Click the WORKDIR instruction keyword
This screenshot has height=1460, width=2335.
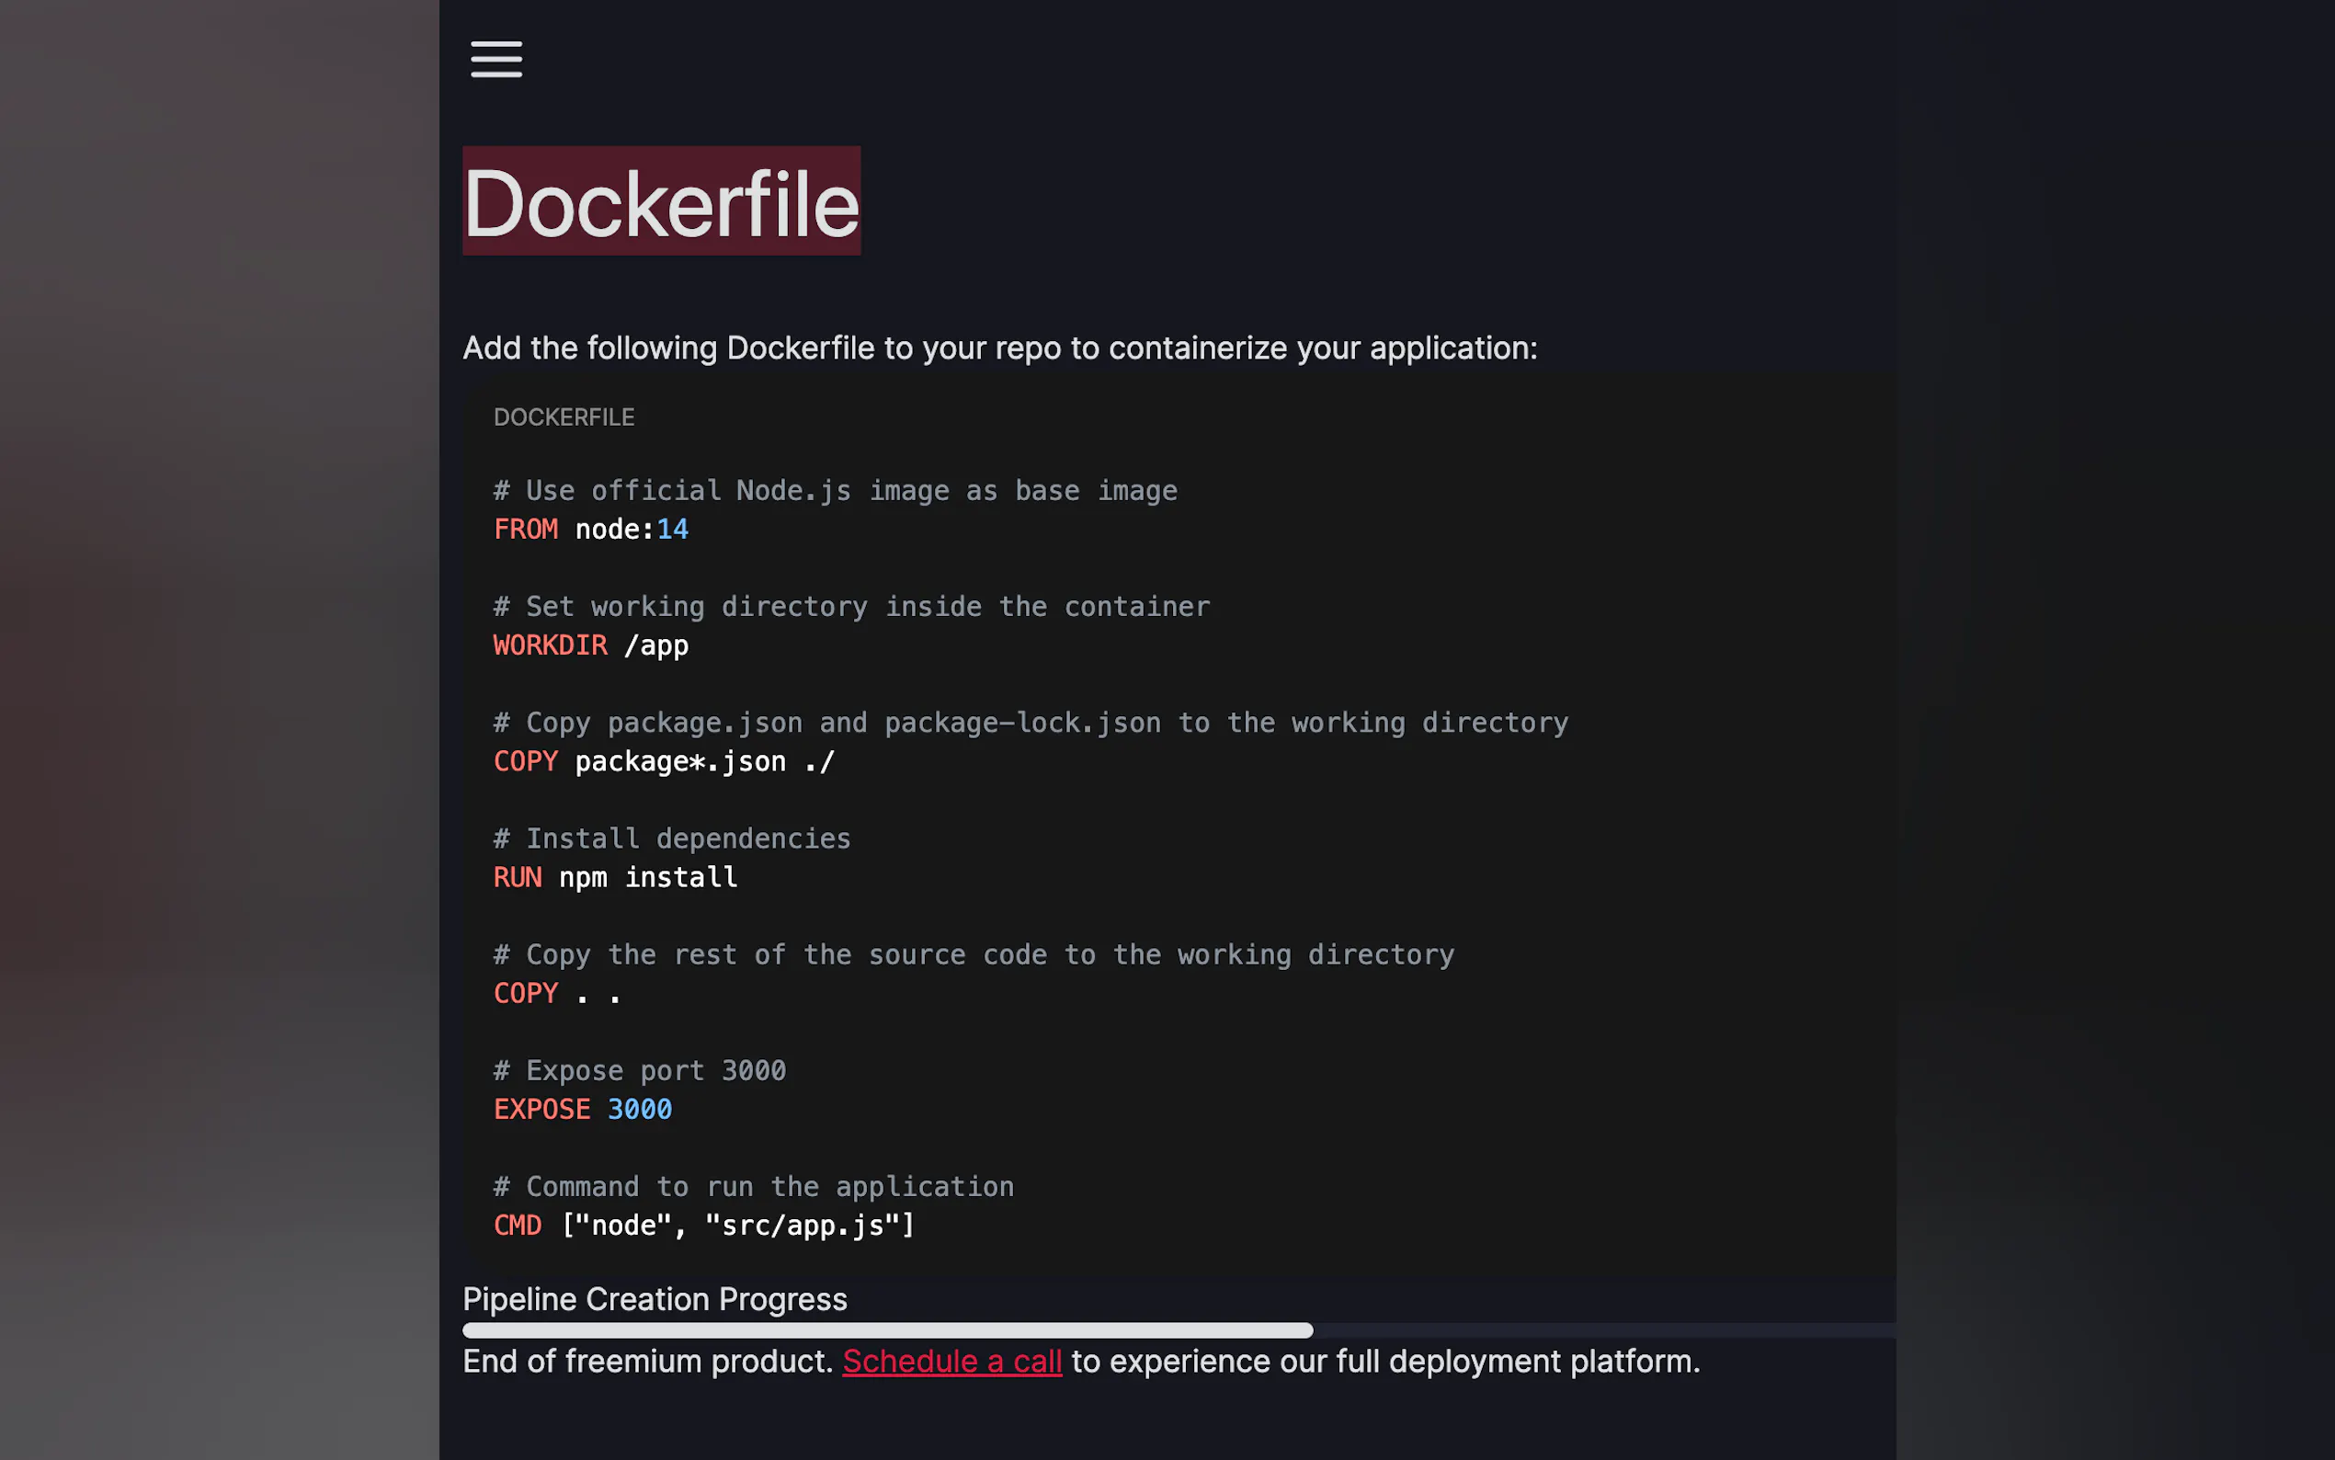[x=551, y=645]
